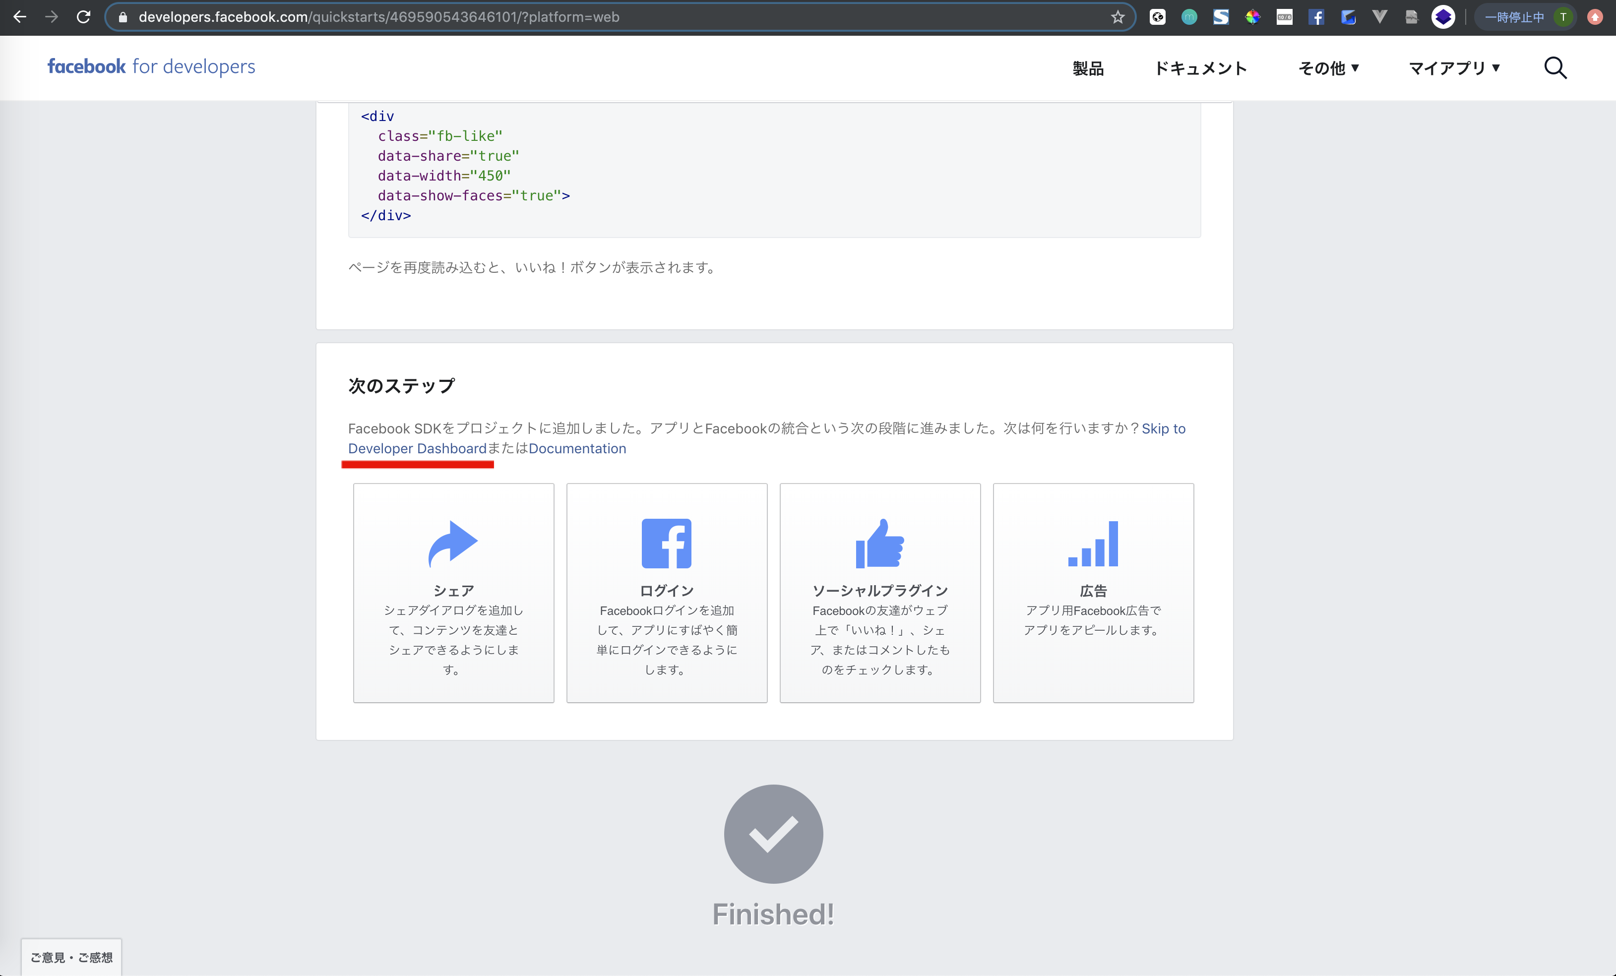Screen dimensions: 1616x976
Task: Select the 広告 card title
Action: [x=1093, y=590]
